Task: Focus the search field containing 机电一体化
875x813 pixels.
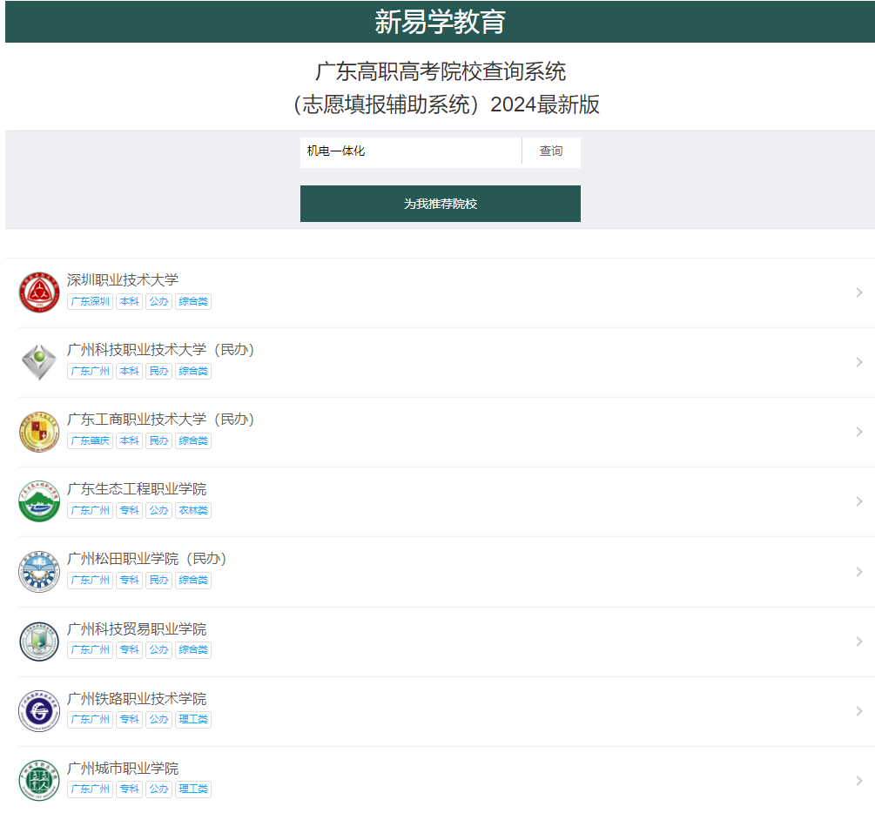Action: [411, 151]
